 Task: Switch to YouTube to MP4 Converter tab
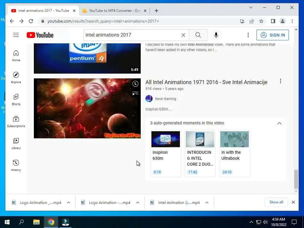point(114,11)
